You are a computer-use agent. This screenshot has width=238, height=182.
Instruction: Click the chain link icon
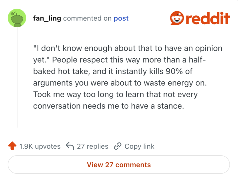pyautogui.click(x=118, y=146)
